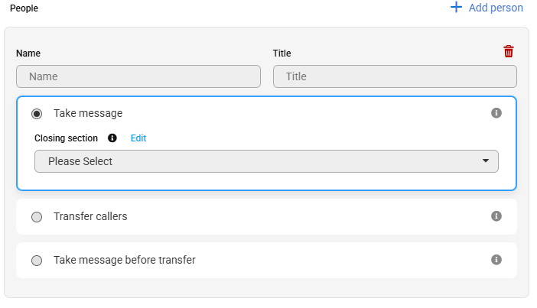This screenshot has height=308, width=537.
Task: Click the Add person link text
Action: [496, 8]
